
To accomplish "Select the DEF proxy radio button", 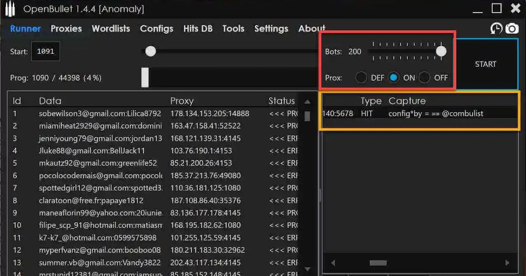I will (361, 78).
